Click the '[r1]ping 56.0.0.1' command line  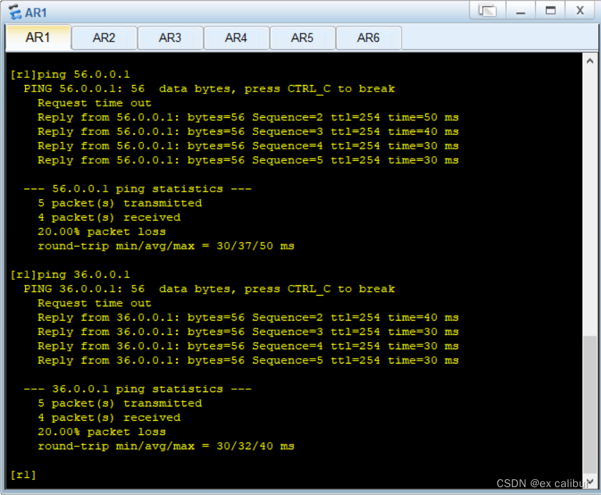70,74
